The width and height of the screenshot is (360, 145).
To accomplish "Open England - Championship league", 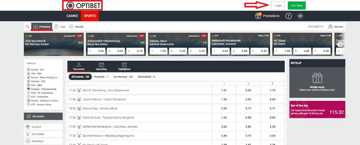I will pos(41,89).
